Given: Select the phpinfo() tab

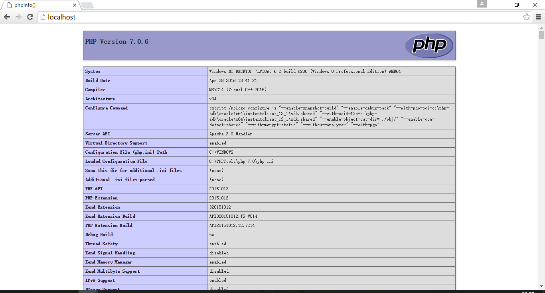Looking at the screenshot, I should pos(40,5).
